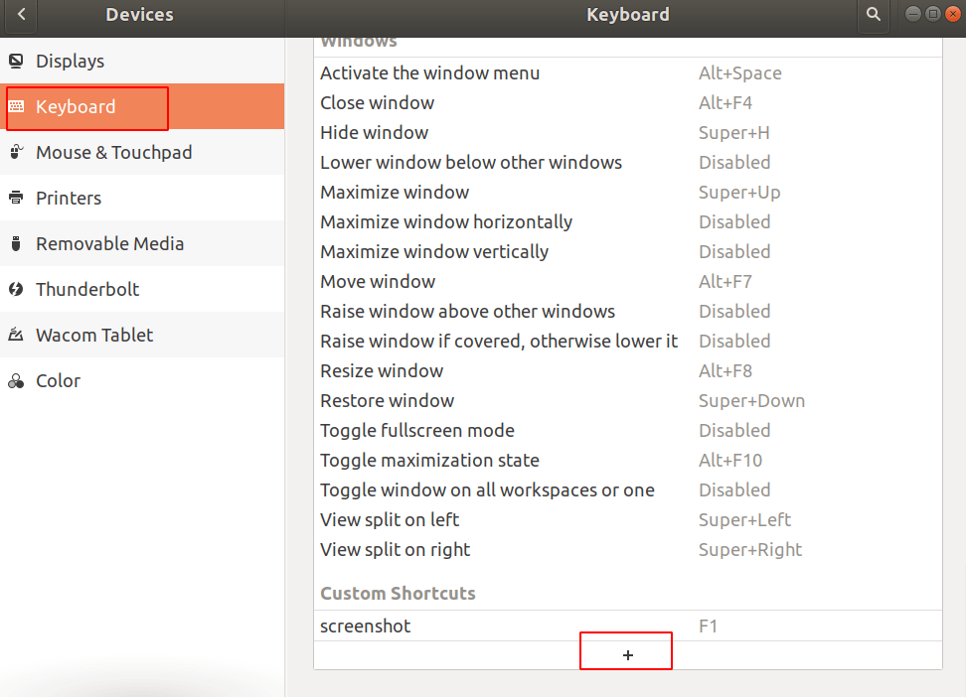This screenshot has width=966, height=697.
Task: Click the Thunderbolt icon
Action: click(x=16, y=289)
